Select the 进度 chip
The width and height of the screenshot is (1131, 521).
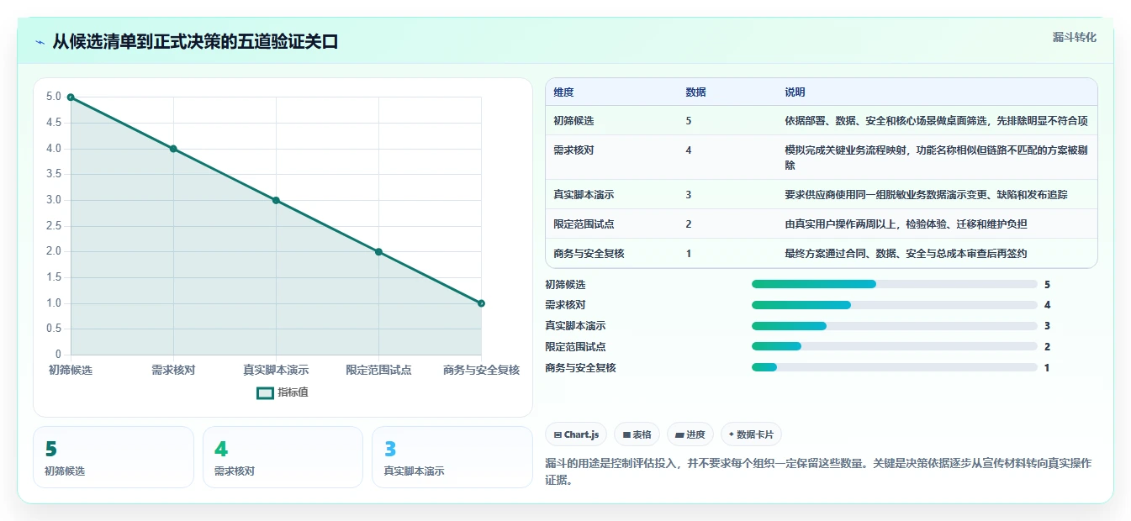point(690,434)
